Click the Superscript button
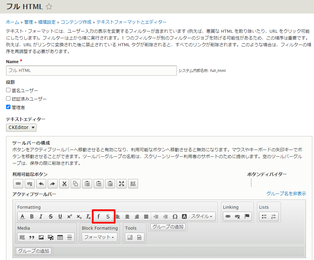Screen dimensions: 314x260 pyautogui.click(x=70, y=216)
